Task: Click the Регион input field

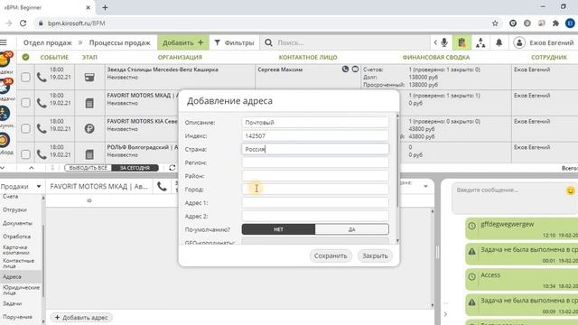Action: [x=315, y=162]
